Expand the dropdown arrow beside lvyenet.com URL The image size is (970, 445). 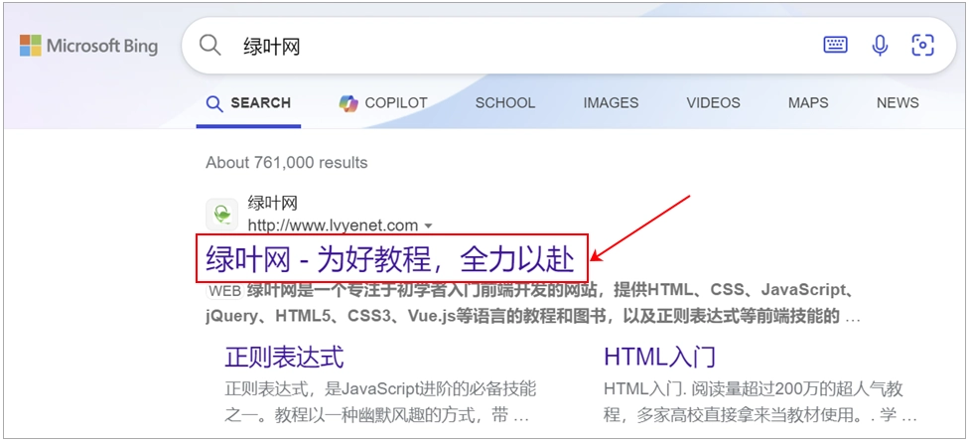[x=428, y=225]
